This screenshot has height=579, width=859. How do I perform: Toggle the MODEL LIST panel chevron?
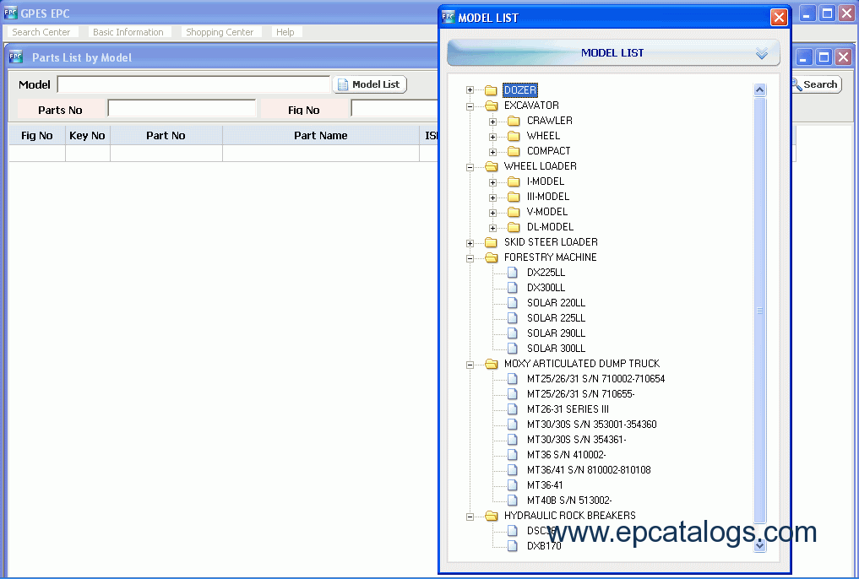762,53
